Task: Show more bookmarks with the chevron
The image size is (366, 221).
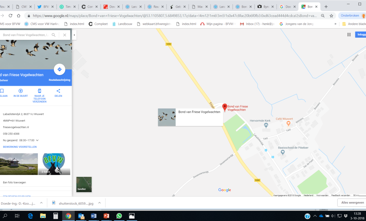Action: tap(335, 24)
